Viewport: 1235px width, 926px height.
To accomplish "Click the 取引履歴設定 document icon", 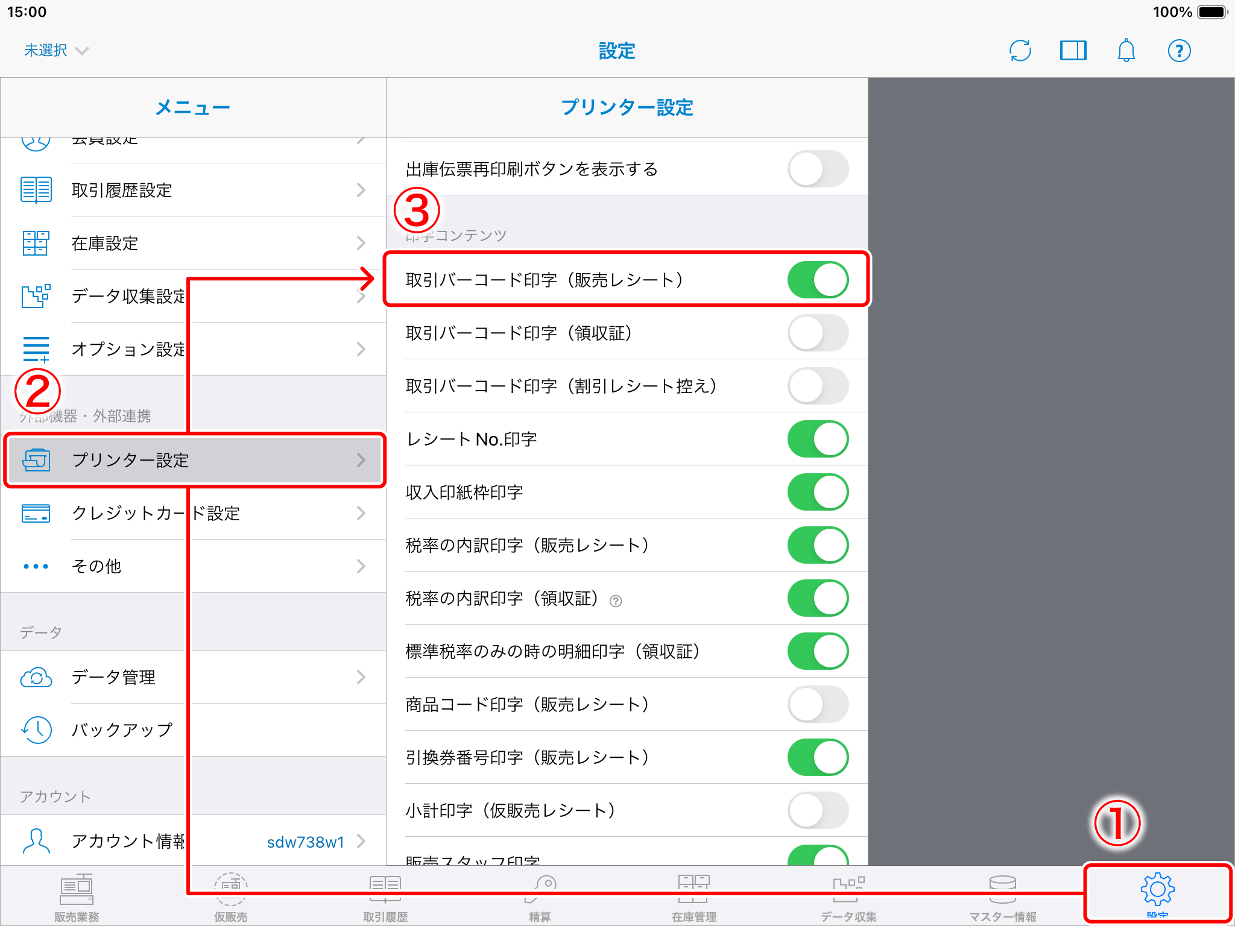I will point(36,190).
